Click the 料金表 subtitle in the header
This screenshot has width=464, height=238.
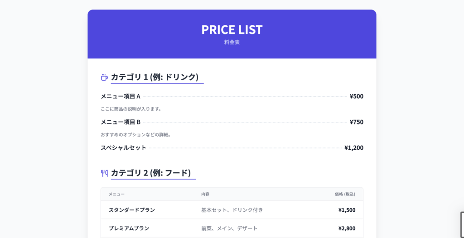pyautogui.click(x=232, y=42)
